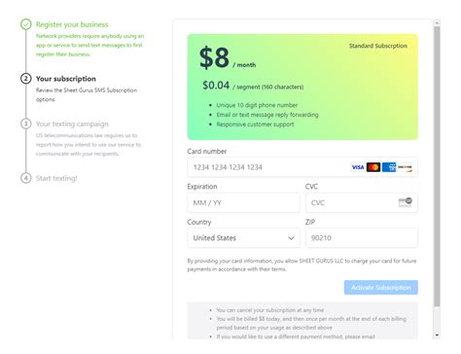
Task: Click the Visa card icon
Action: click(358, 167)
